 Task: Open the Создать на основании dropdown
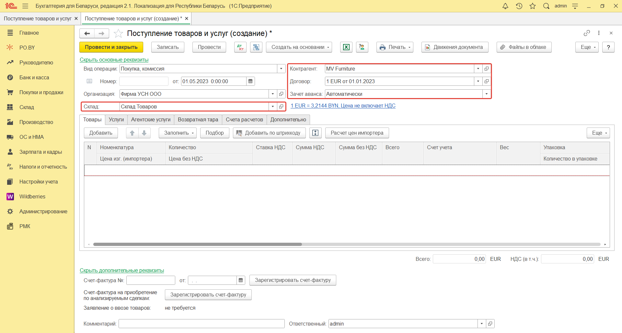(x=299, y=47)
